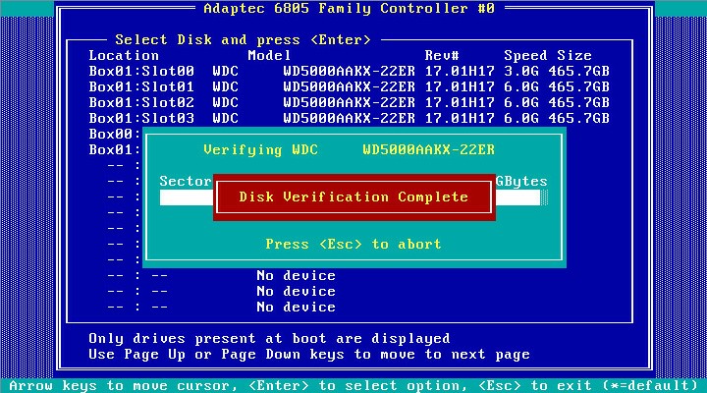The height and width of the screenshot is (393, 707).
Task: Click the Page Up or Page Down hint
Action: pos(309,354)
